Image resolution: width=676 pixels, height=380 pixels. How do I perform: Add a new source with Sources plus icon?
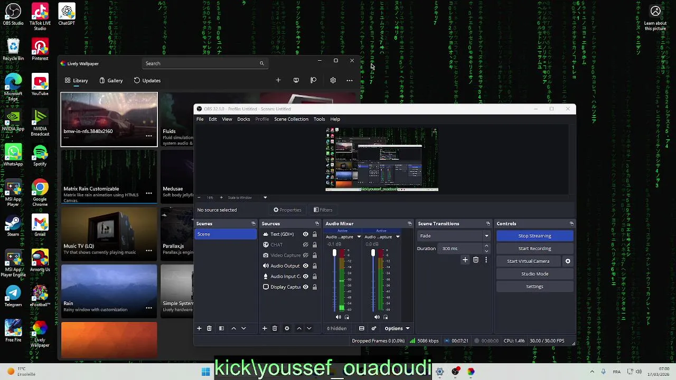tap(265, 328)
